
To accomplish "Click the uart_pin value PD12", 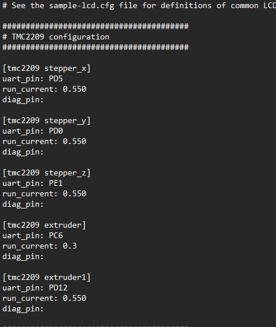I will 58,288.
